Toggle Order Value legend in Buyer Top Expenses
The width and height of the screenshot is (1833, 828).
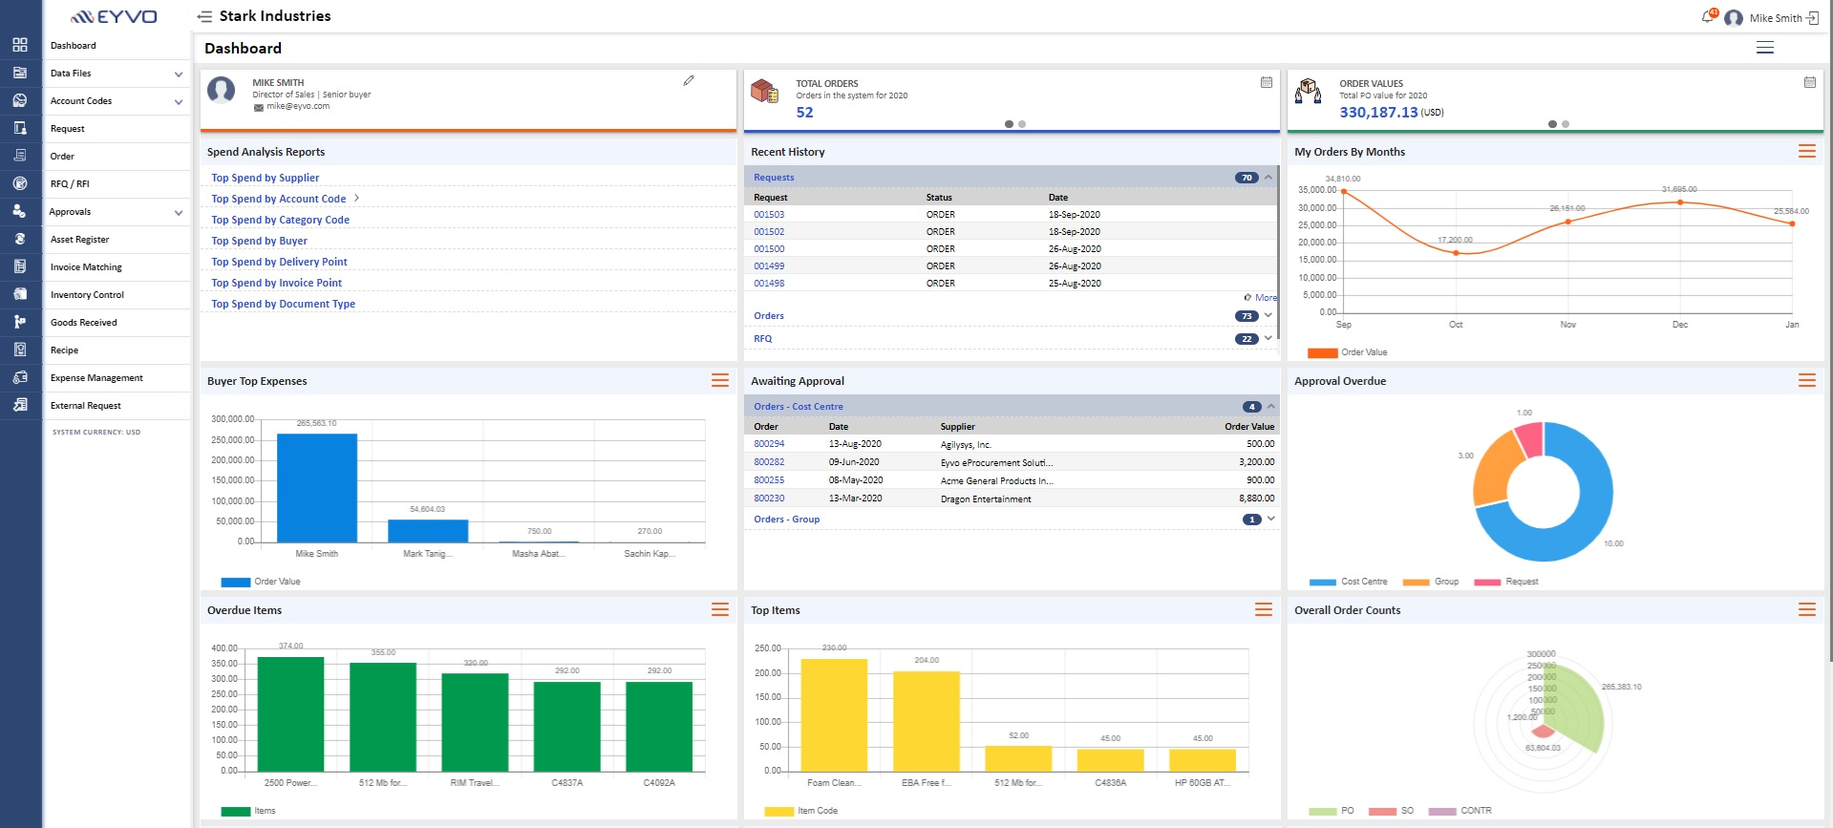(261, 582)
